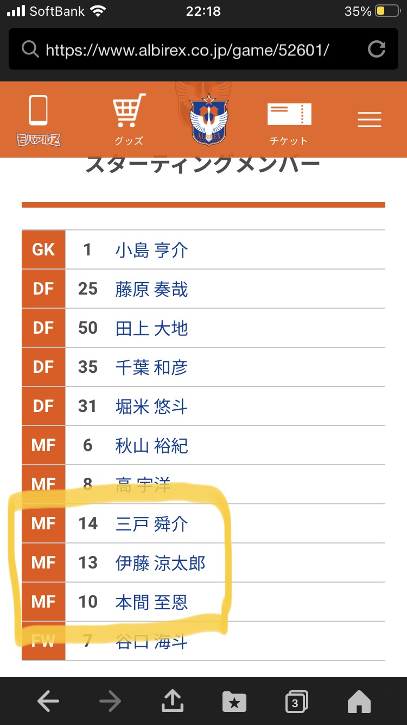Open player 藤原 奏哉 link
Viewport: 407px width, 725px height.
(151, 289)
